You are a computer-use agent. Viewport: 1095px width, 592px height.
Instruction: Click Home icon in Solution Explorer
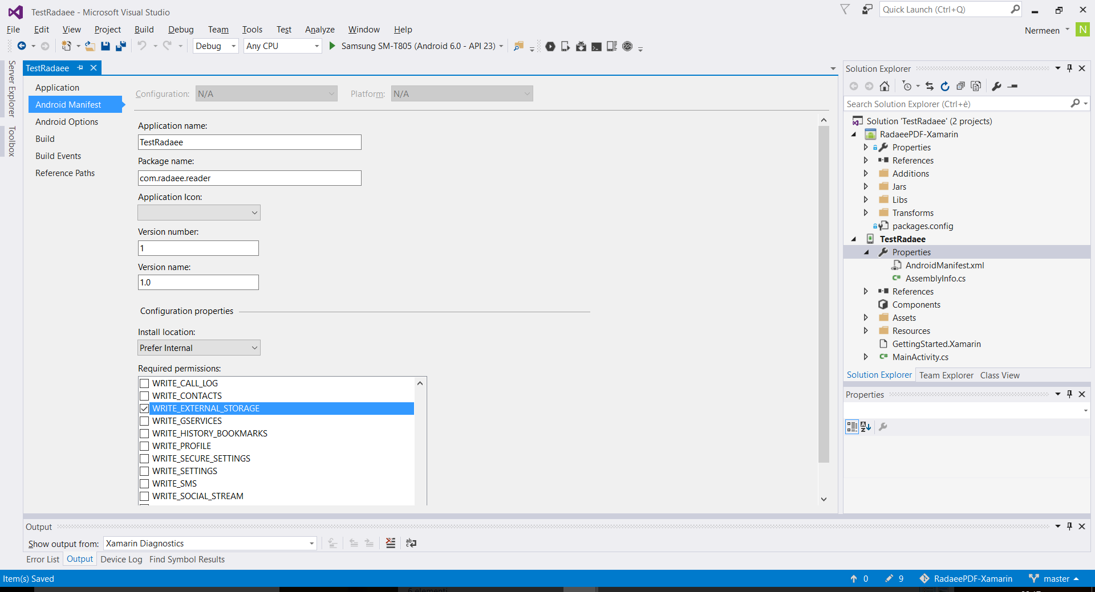tap(885, 86)
